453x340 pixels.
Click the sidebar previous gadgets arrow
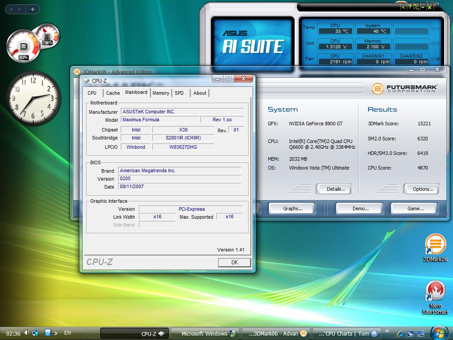[x=11, y=9]
